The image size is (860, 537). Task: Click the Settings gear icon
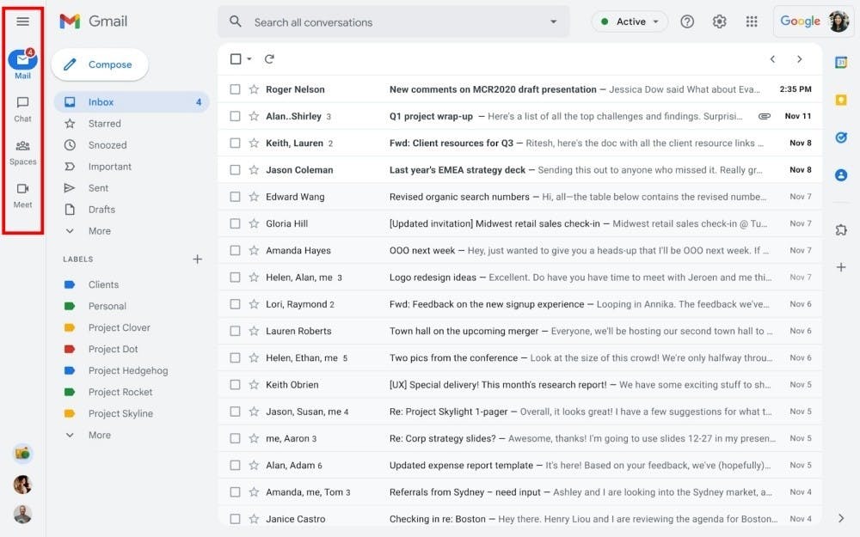[x=720, y=22]
